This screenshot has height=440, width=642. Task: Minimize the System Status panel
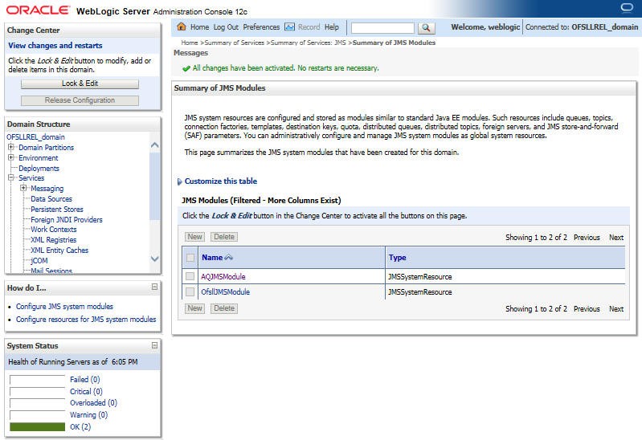pos(154,345)
